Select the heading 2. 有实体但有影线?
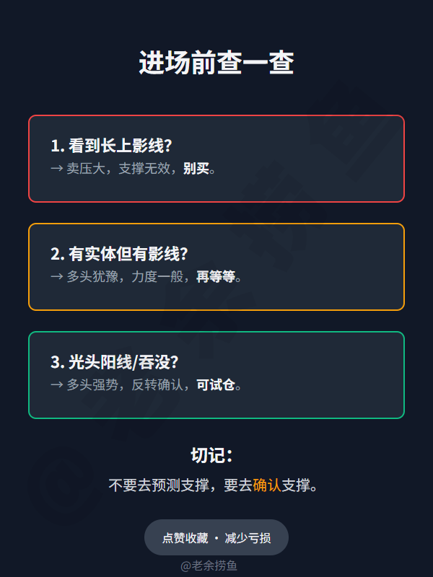 119,254
